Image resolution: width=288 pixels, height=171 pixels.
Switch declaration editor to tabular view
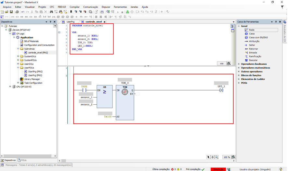(233, 31)
